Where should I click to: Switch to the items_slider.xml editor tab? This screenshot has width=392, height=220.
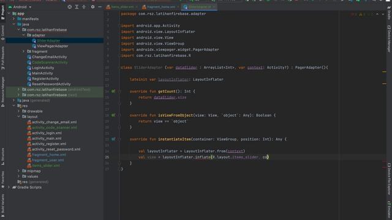click(x=123, y=7)
